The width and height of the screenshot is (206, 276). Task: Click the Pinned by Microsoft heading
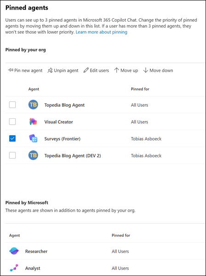tap(27, 202)
